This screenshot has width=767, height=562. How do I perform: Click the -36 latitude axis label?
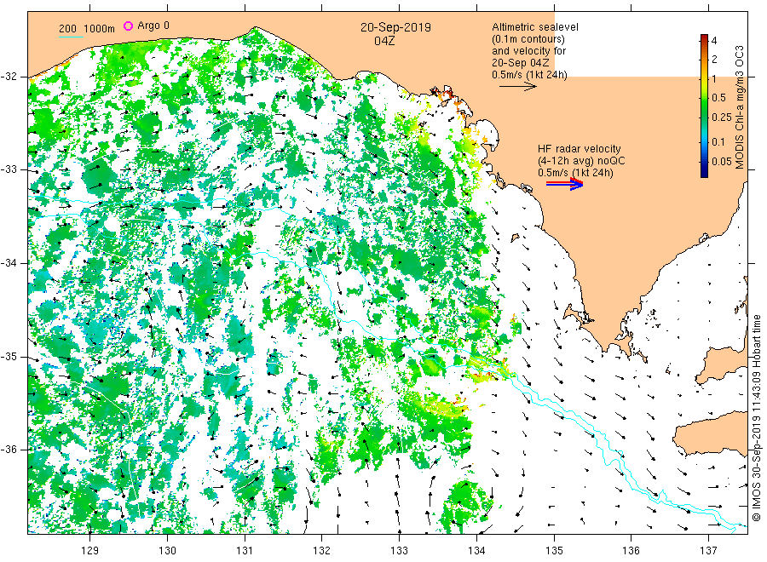[9, 450]
